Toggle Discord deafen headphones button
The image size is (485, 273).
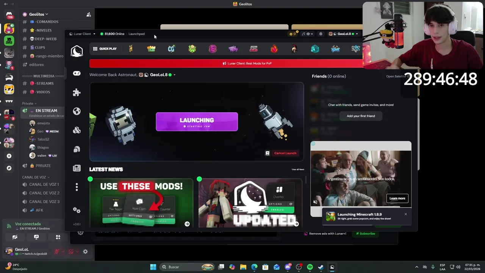(x=71, y=251)
